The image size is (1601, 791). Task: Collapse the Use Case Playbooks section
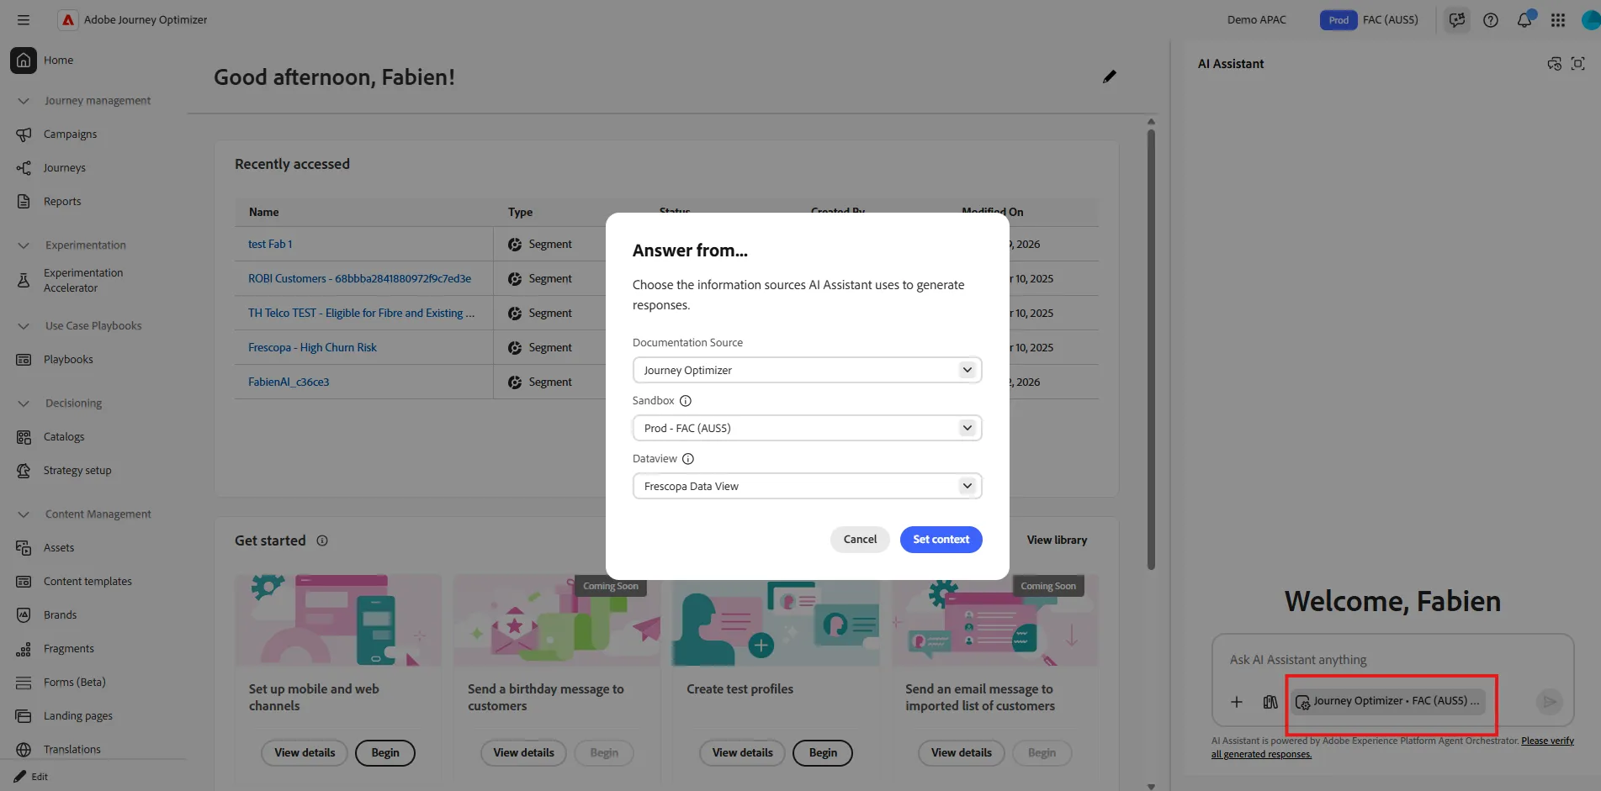coord(24,326)
